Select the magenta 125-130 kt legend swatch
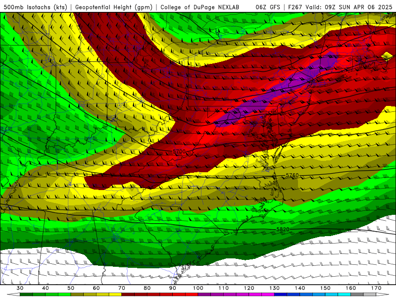 268,295
